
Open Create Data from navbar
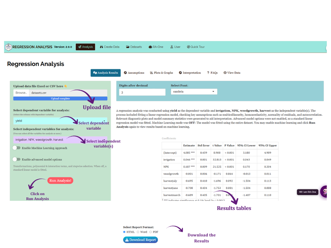(110, 47)
